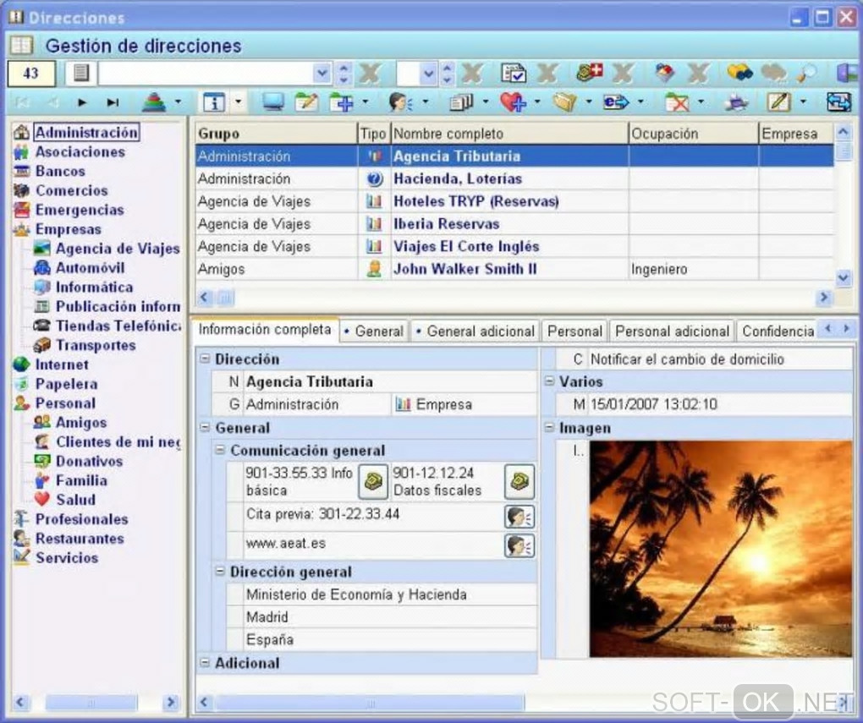863x723 pixels.
Task: Open dropdown arrow next to delete icon
Action: tap(701, 102)
